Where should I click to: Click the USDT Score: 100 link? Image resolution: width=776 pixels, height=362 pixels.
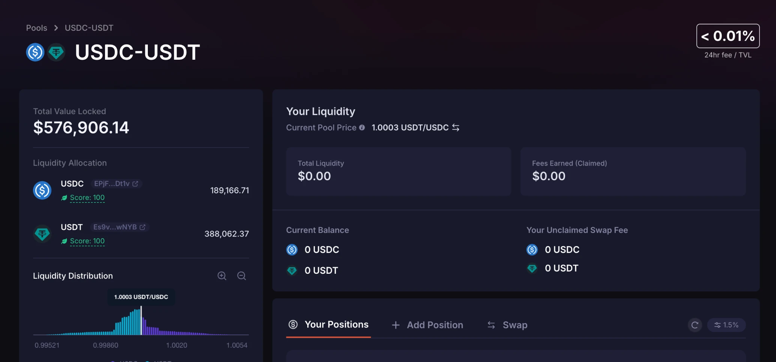click(x=87, y=241)
